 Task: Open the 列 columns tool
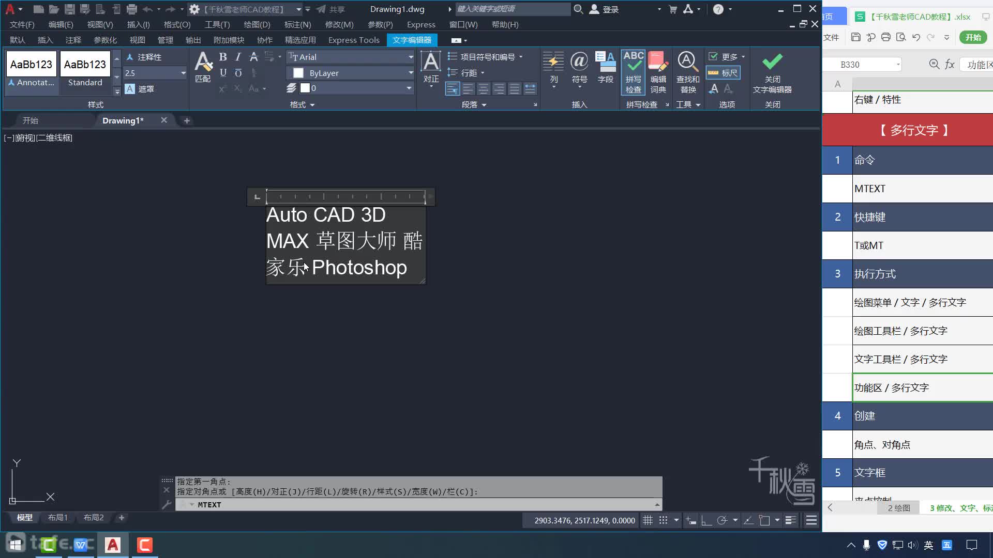(553, 69)
